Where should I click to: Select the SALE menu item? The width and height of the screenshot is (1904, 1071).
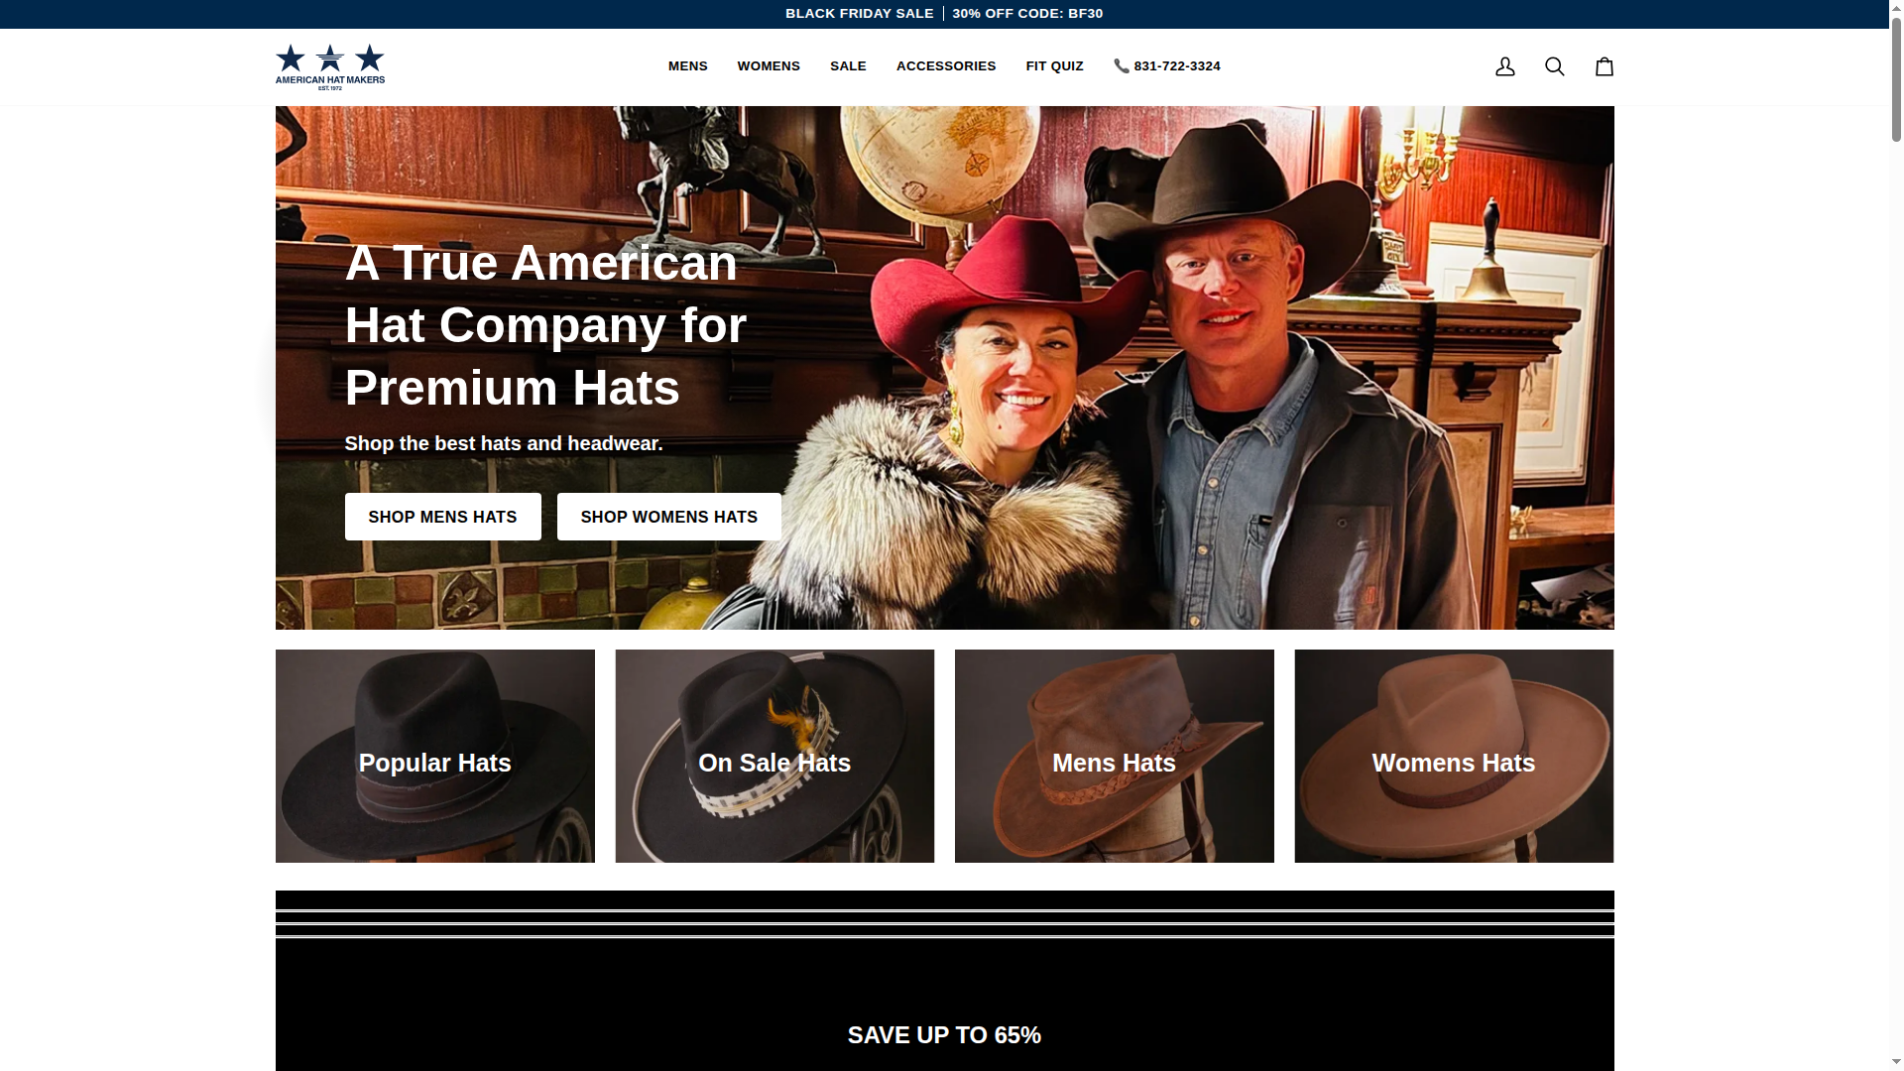point(848,66)
